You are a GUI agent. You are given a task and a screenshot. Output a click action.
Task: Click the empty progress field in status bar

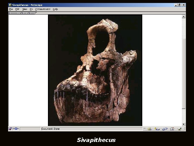30,129
